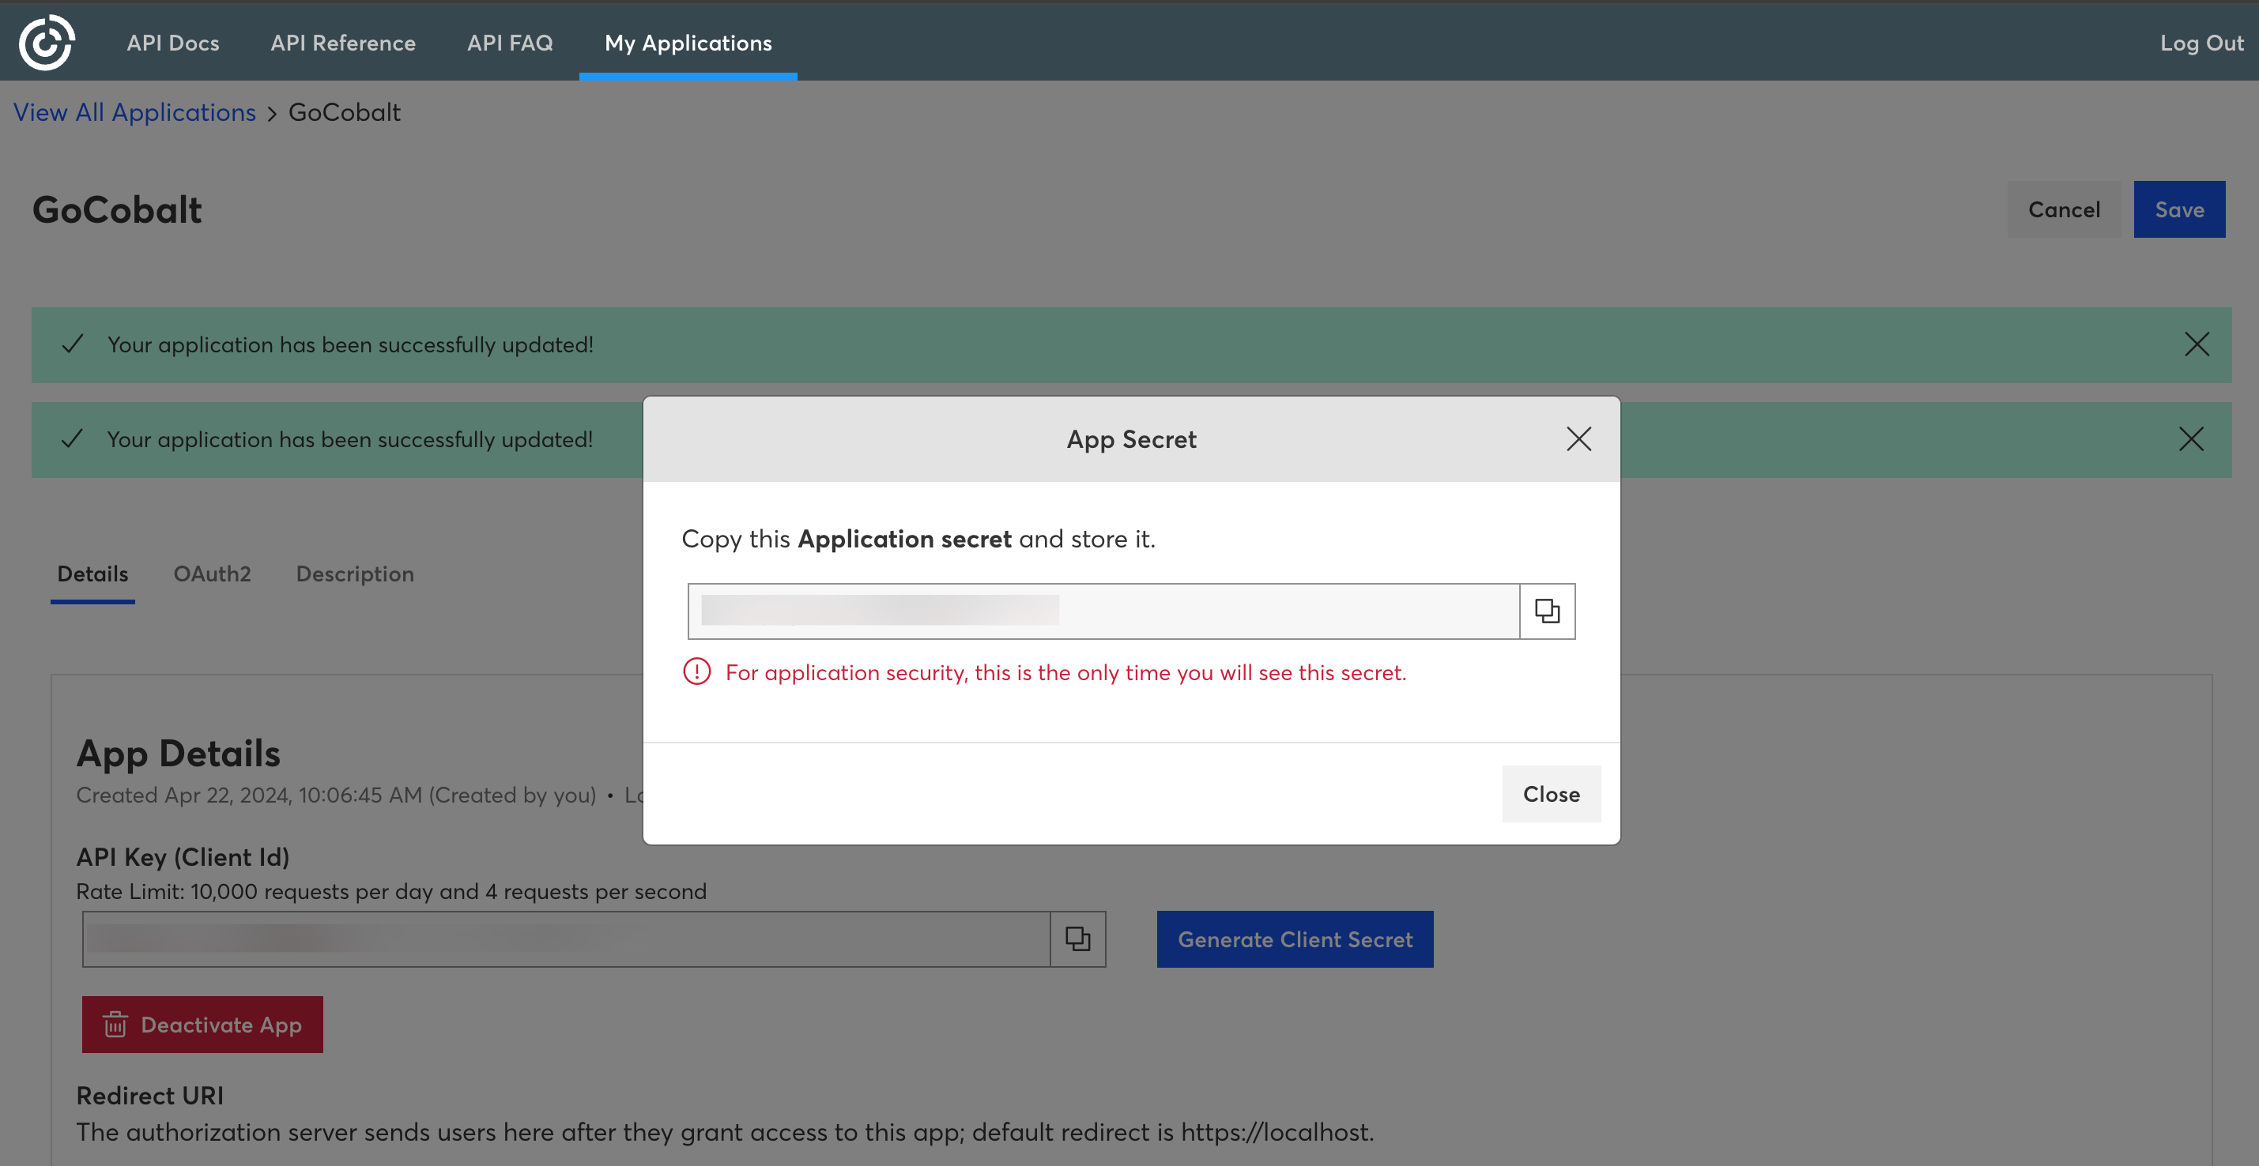
Task: Switch to the Description tab
Action: [x=354, y=574]
